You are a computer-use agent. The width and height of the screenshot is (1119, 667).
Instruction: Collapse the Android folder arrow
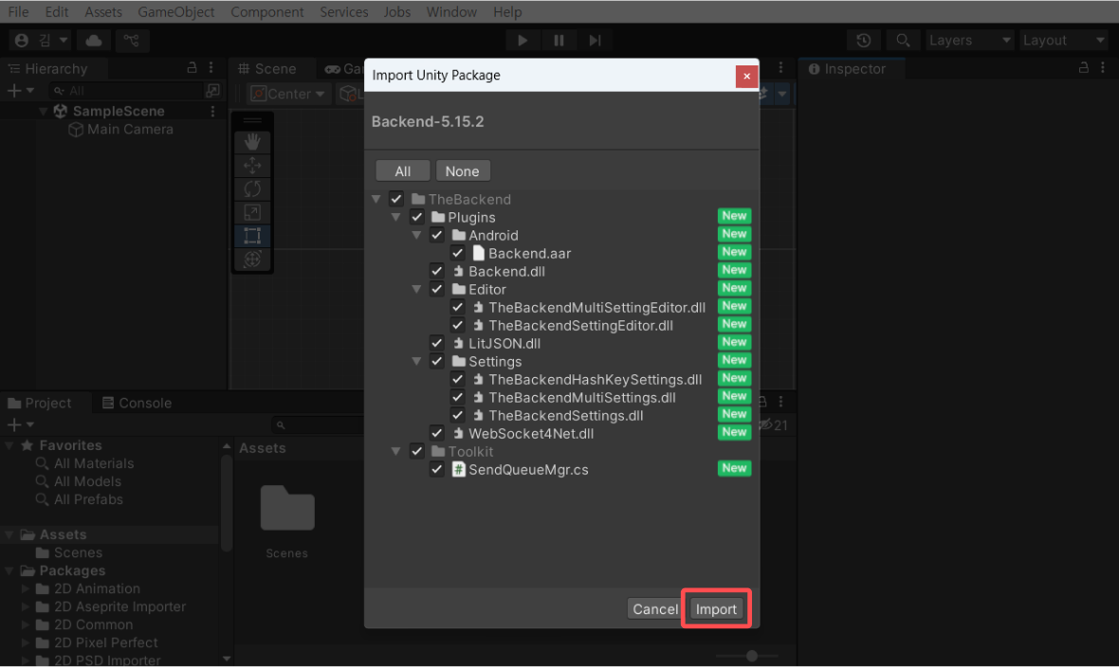[x=416, y=235]
